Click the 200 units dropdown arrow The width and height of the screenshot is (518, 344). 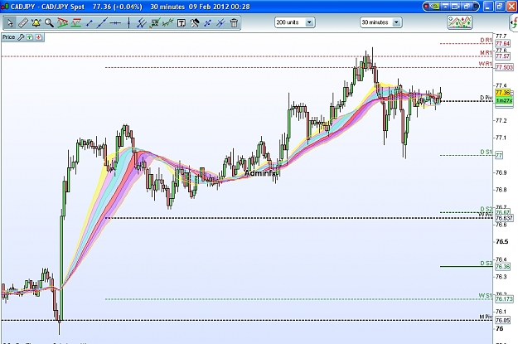coord(309,22)
